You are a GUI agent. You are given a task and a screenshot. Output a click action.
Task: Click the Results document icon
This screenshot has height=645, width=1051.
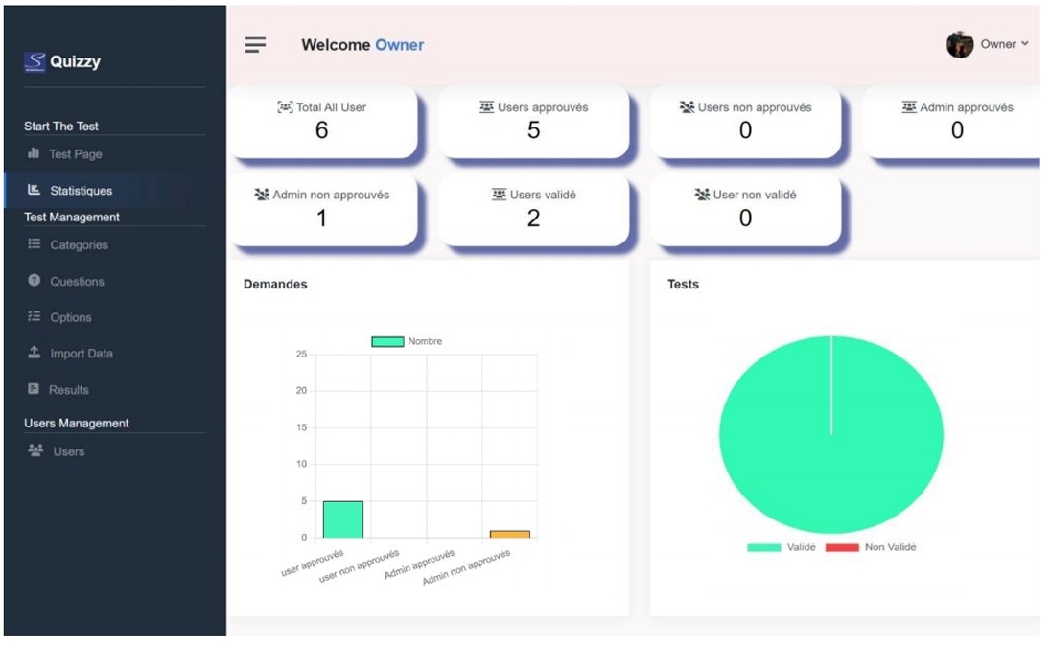click(x=35, y=389)
